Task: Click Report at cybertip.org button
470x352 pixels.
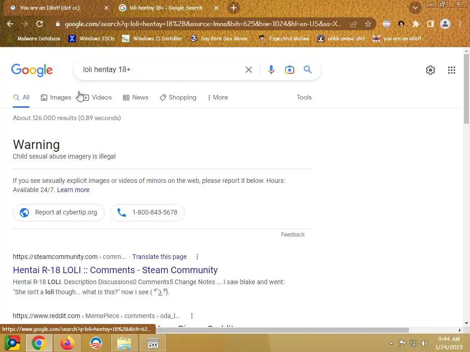Action: tap(59, 213)
